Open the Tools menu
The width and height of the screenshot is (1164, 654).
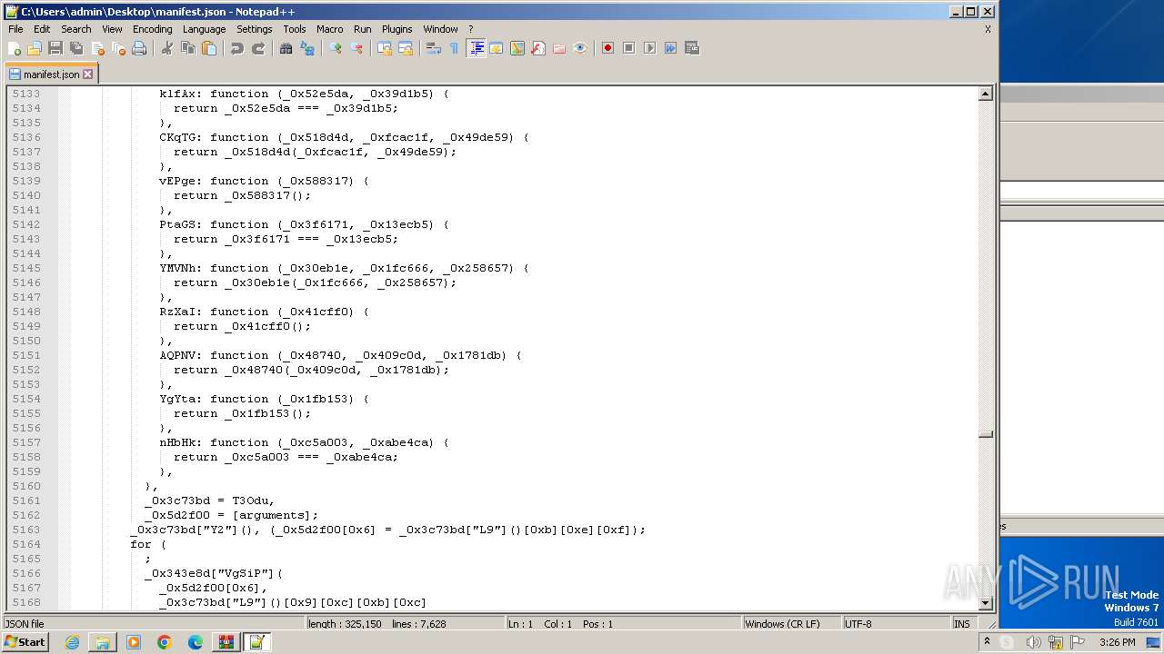pos(295,29)
